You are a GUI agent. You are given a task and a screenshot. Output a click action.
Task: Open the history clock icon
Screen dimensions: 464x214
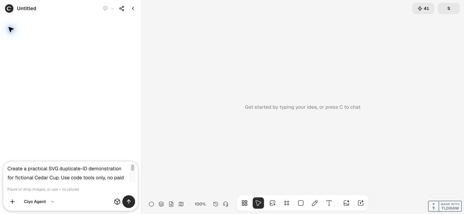(x=216, y=204)
